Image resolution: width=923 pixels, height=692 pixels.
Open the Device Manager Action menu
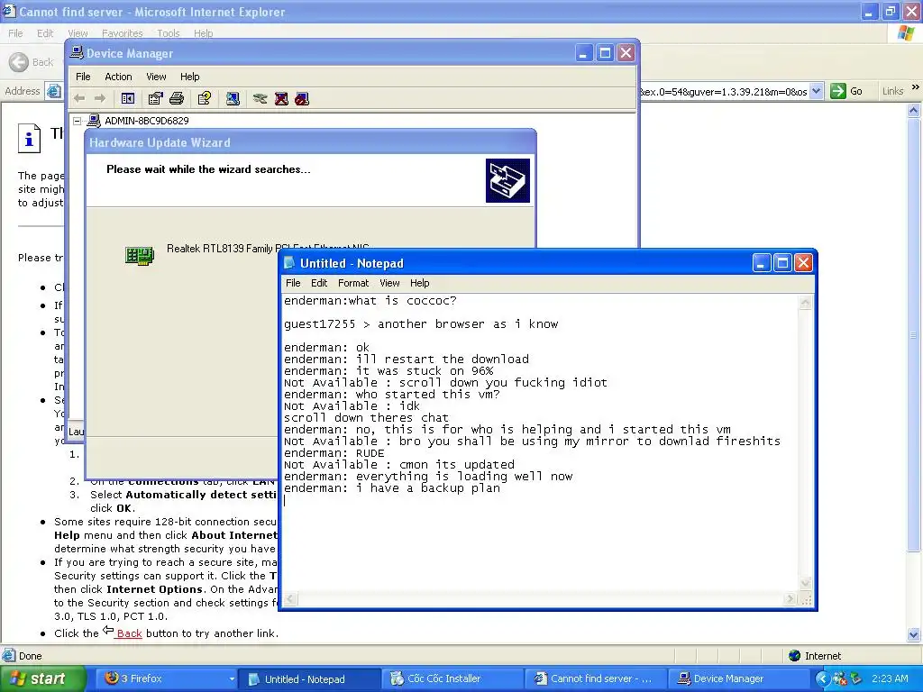click(118, 77)
